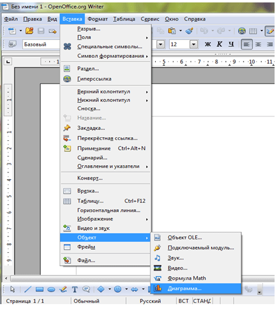Toggle СТАНД selection mode in status bar
The image size is (277, 309).
click(202, 301)
